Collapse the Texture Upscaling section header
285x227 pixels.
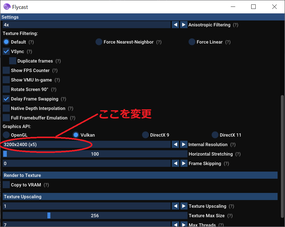click(x=140, y=196)
